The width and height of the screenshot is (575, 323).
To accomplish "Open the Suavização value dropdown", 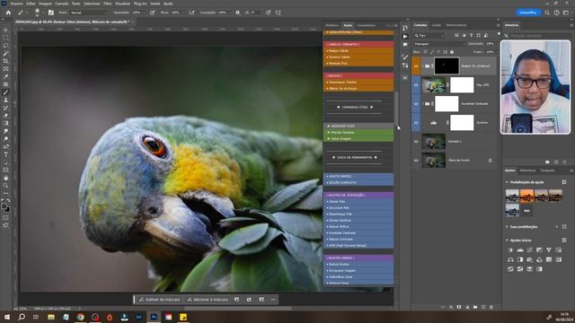I will point(230,13).
